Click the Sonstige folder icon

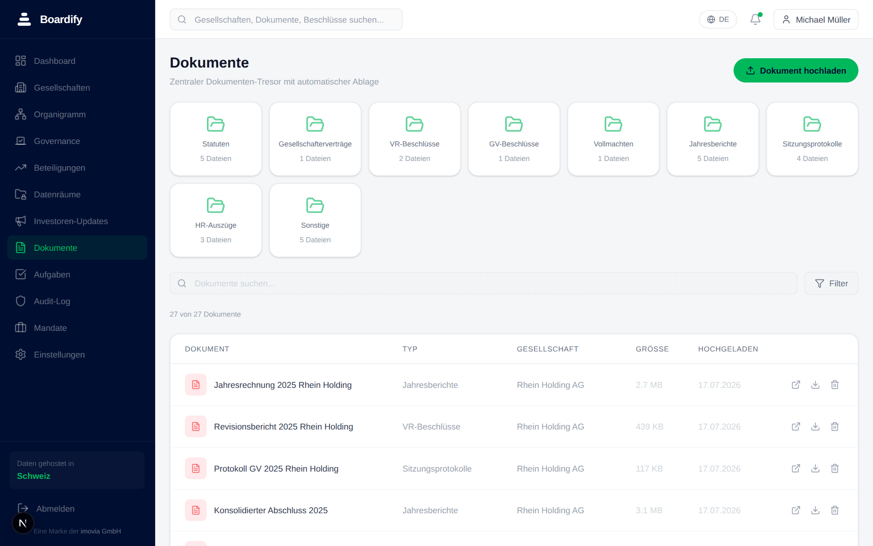[x=315, y=205]
